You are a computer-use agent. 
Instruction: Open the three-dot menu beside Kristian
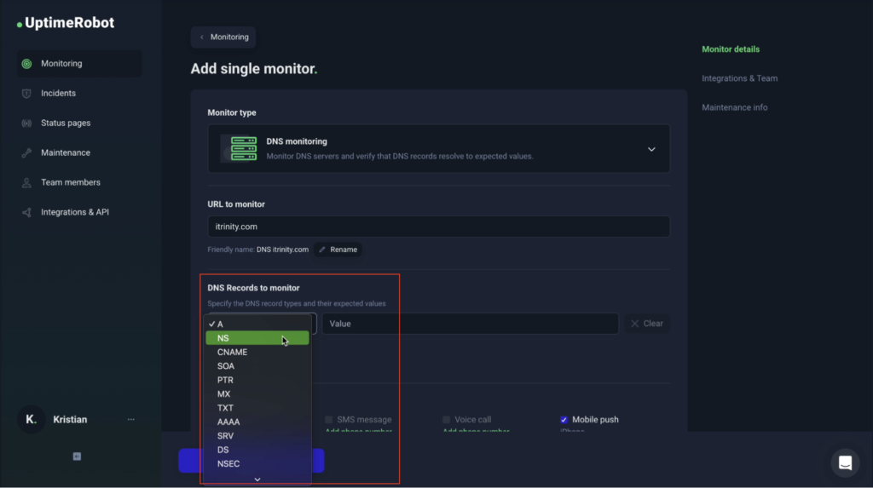point(130,420)
